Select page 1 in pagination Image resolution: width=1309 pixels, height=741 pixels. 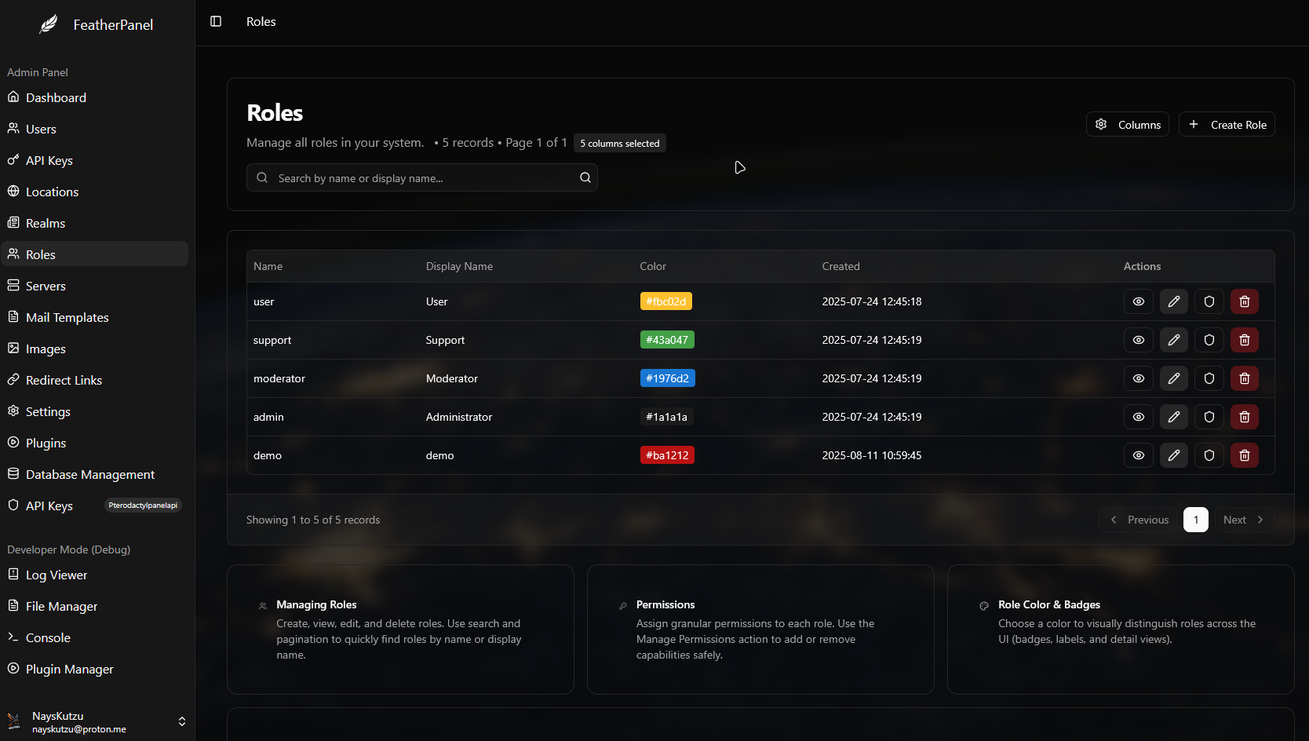coord(1195,520)
